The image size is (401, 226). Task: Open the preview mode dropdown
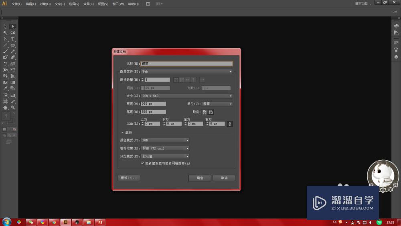coord(165,157)
